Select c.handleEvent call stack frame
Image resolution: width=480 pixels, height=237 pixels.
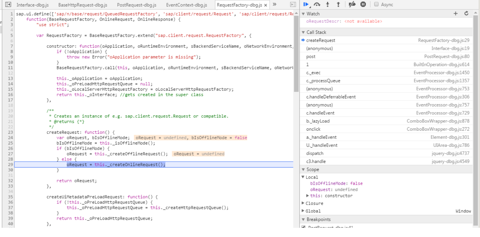tap(386, 113)
